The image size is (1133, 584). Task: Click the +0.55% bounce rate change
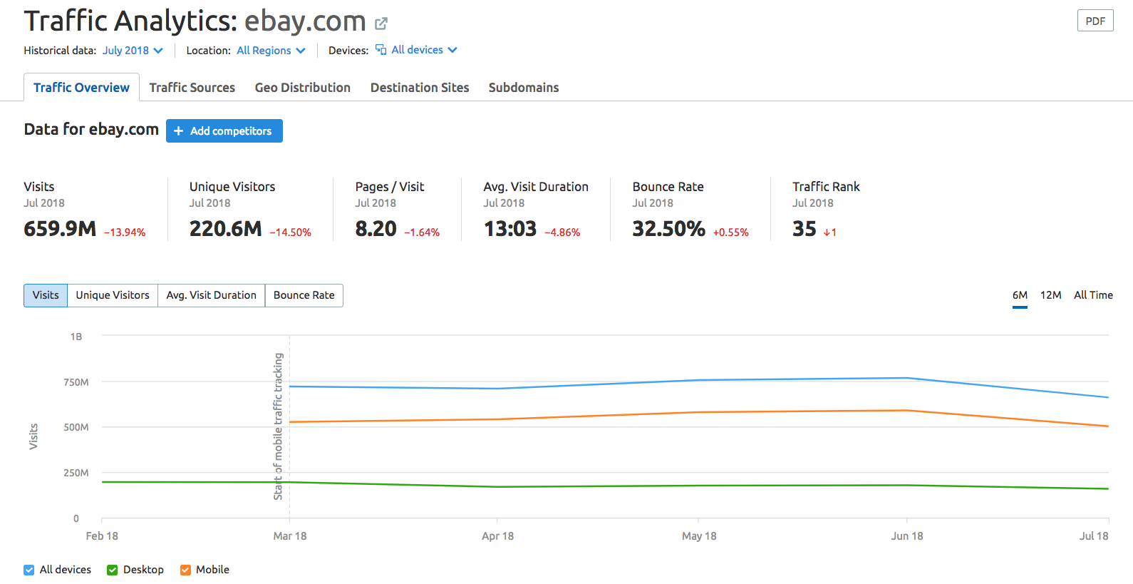point(731,232)
